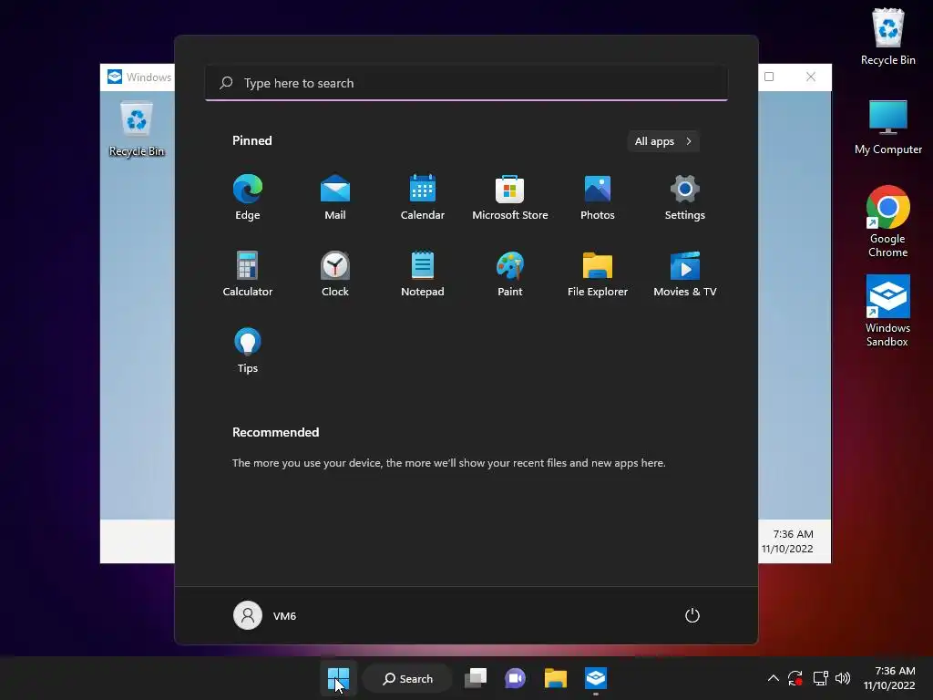Image resolution: width=933 pixels, height=700 pixels.
Task: Open File Explorer from pinned apps
Action: [598, 273]
